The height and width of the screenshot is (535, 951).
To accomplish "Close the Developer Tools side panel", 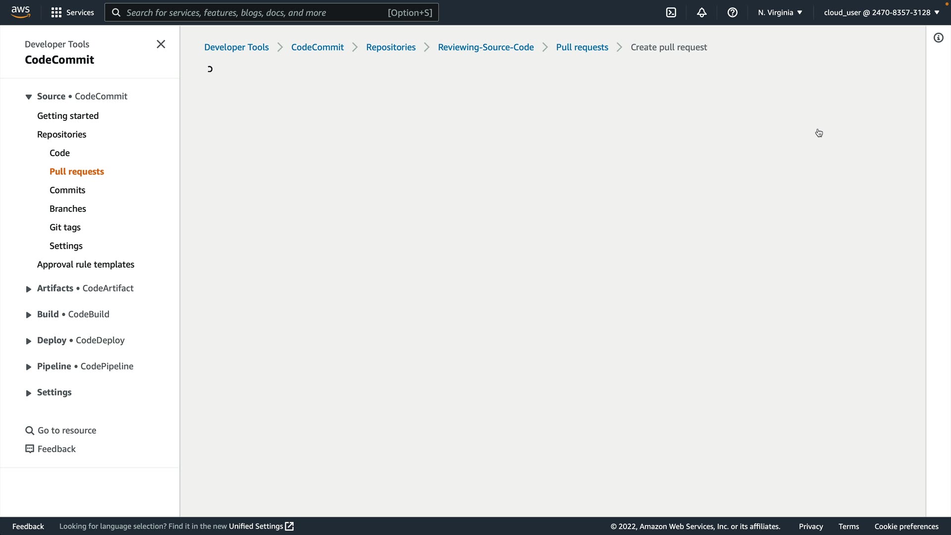I will pos(161,44).
